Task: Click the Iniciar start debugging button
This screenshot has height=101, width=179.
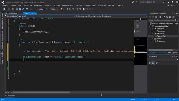Action: tap(40, 9)
